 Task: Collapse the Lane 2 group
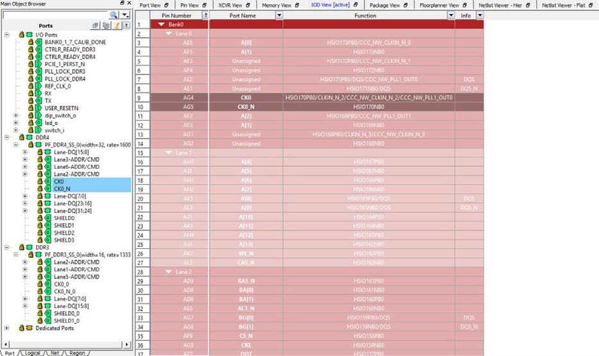pos(169,272)
